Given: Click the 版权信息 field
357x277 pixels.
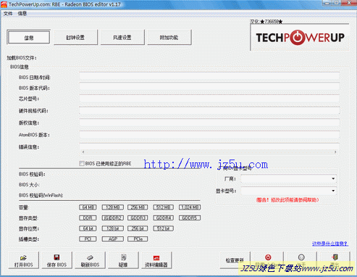Looking at the screenshot, I should click(x=209, y=123).
